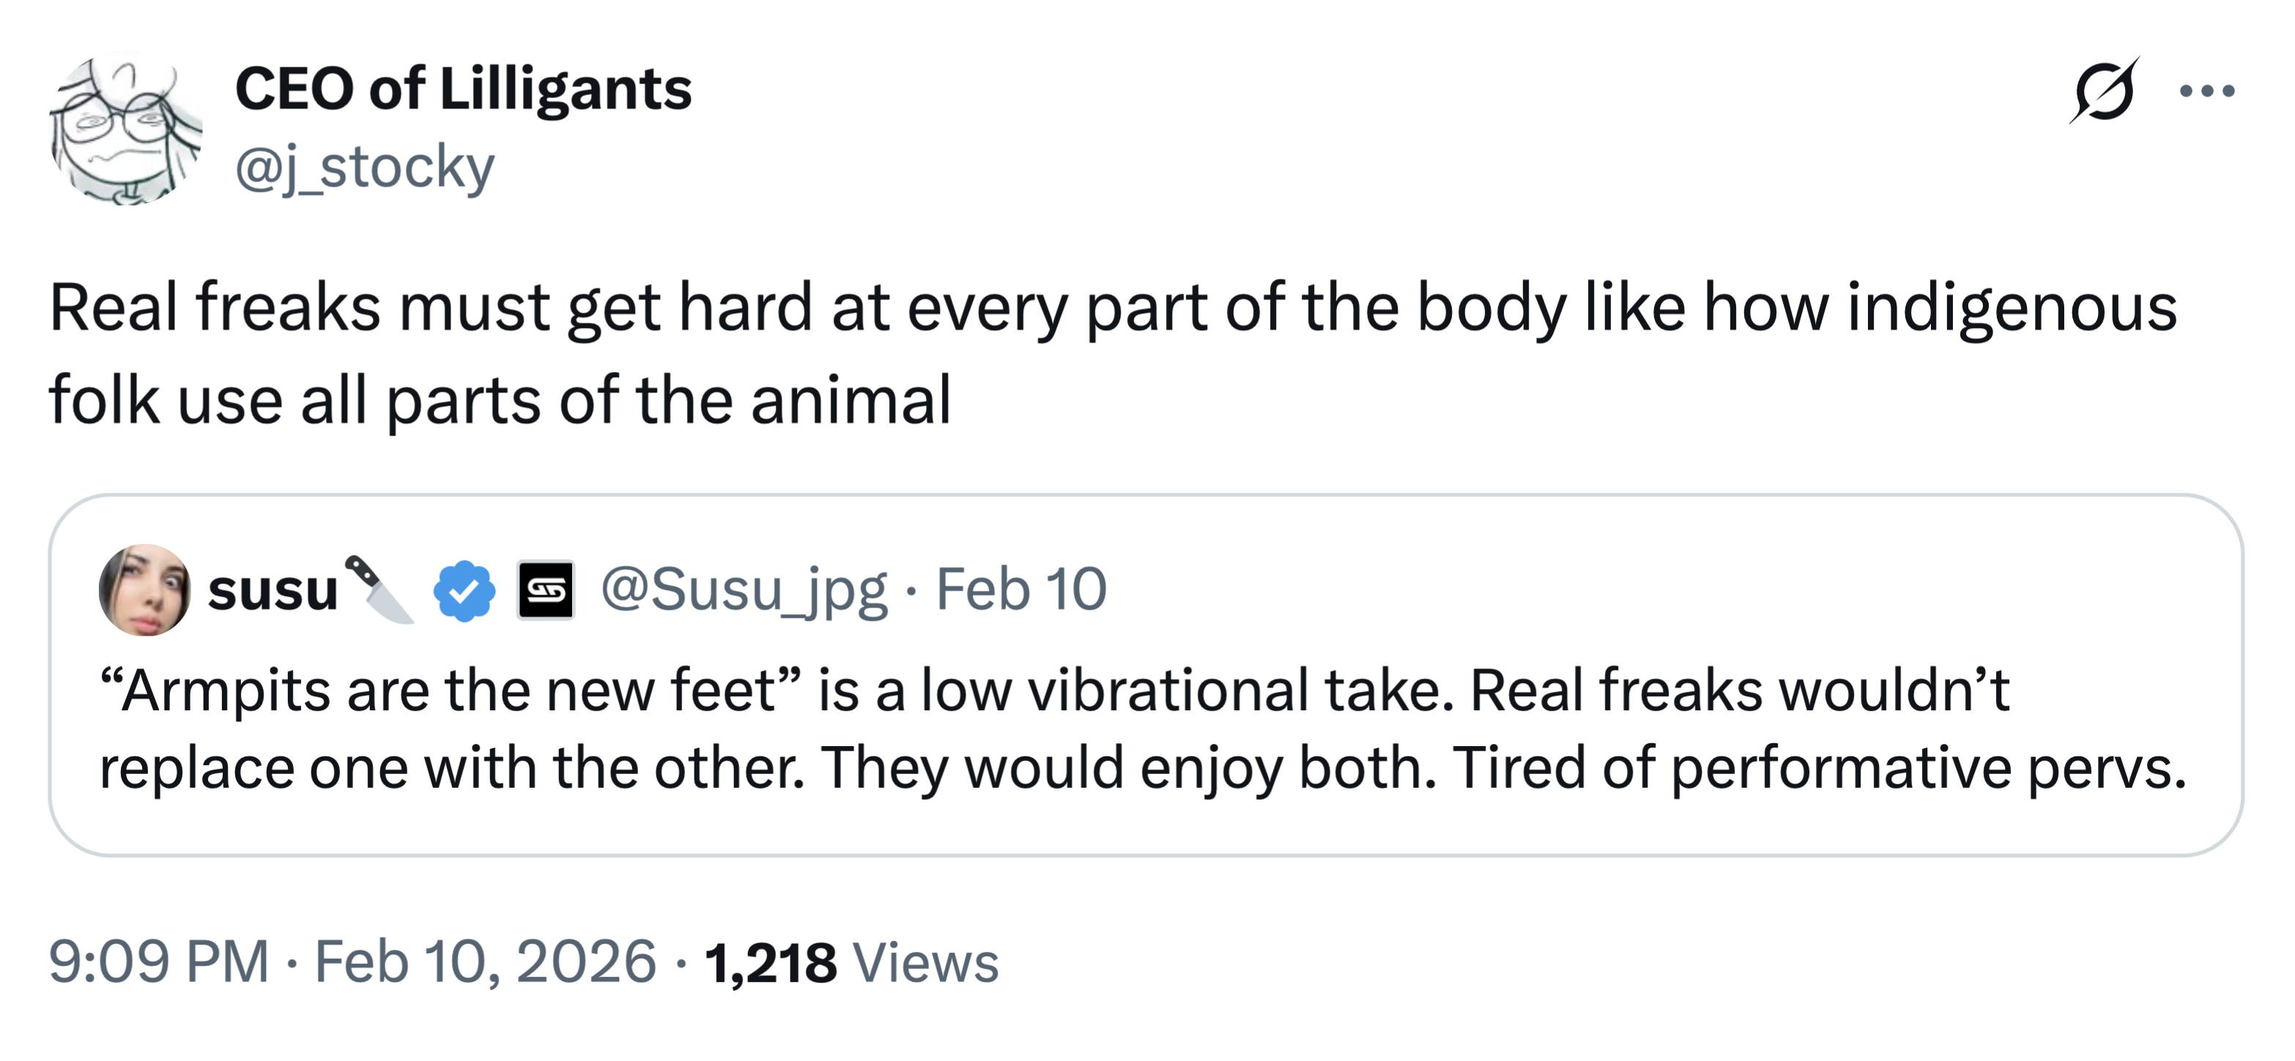Click the Views label

926,963
